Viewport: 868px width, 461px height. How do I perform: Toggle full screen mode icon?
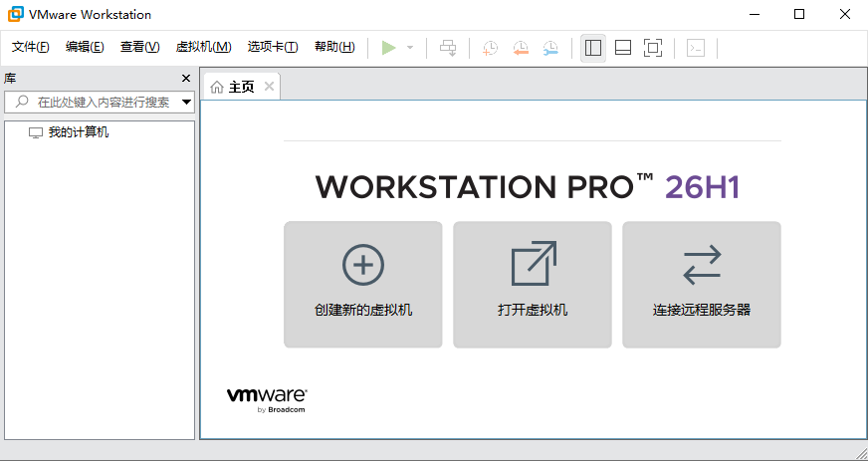[x=653, y=48]
